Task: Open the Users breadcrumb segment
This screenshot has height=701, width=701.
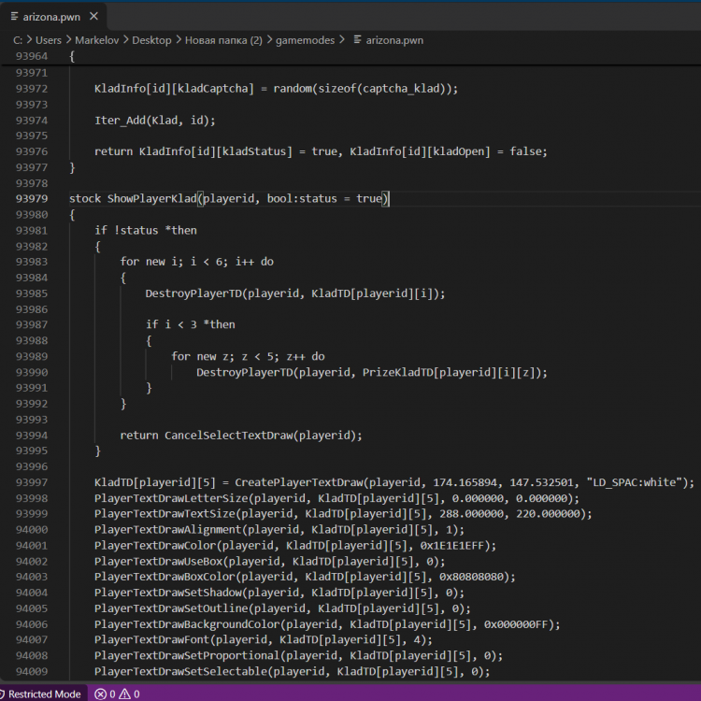Action: tap(49, 40)
